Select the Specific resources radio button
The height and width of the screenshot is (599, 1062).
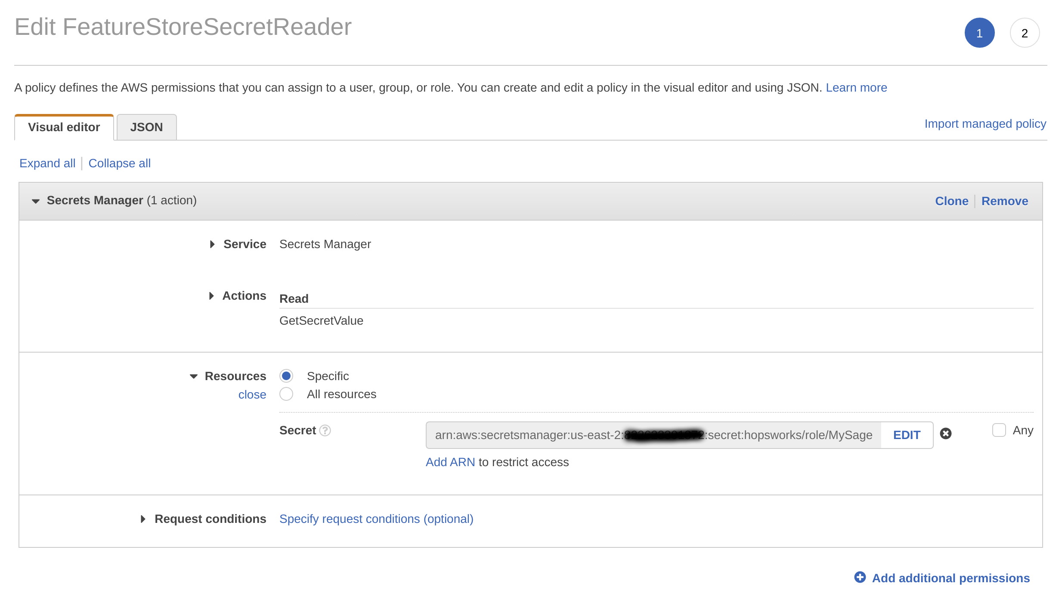[288, 375]
